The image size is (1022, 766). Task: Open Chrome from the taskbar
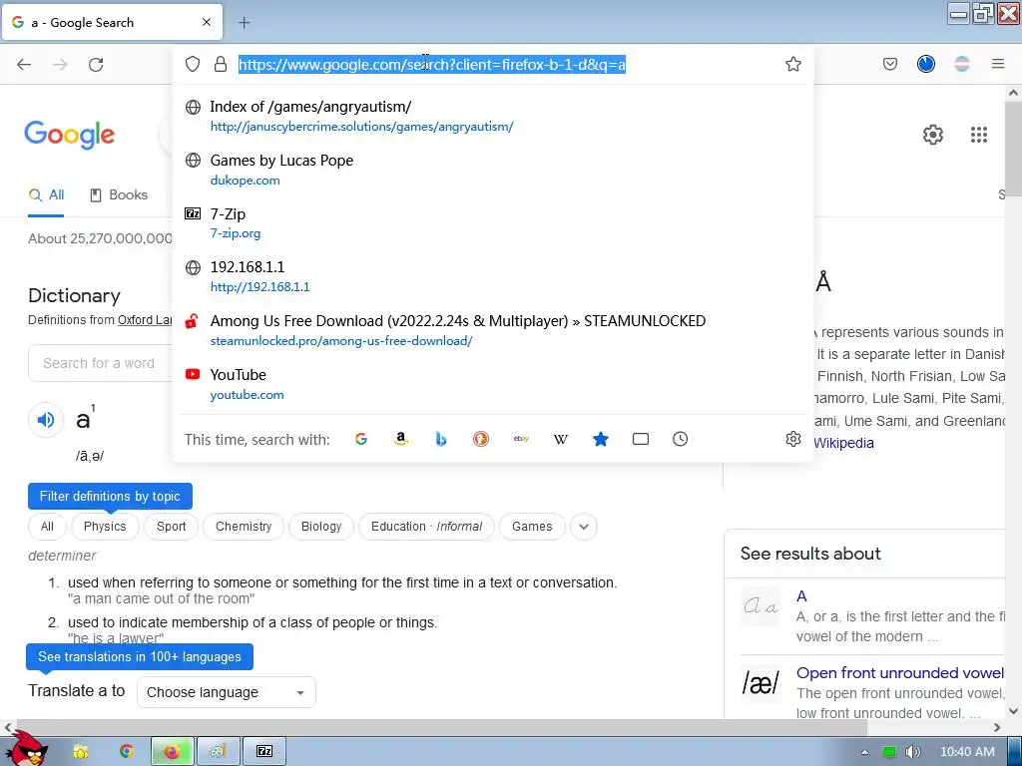(126, 751)
